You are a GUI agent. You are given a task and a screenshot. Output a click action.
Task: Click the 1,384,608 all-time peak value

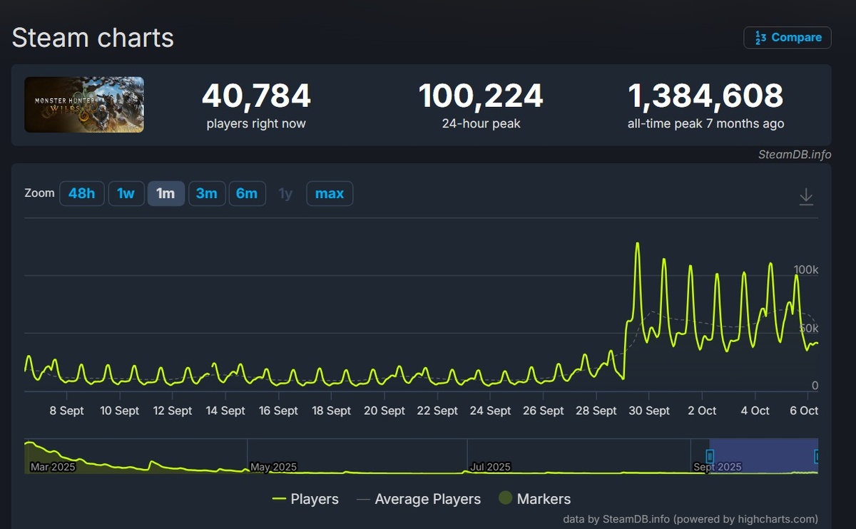click(705, 96)
